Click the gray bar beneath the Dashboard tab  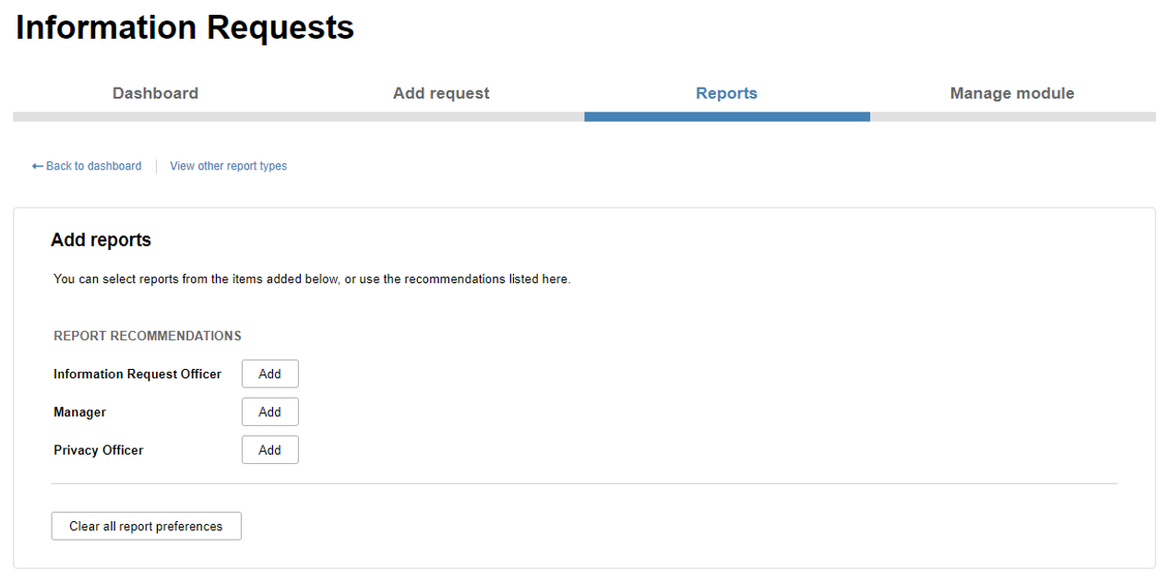[x=156, y=117]
